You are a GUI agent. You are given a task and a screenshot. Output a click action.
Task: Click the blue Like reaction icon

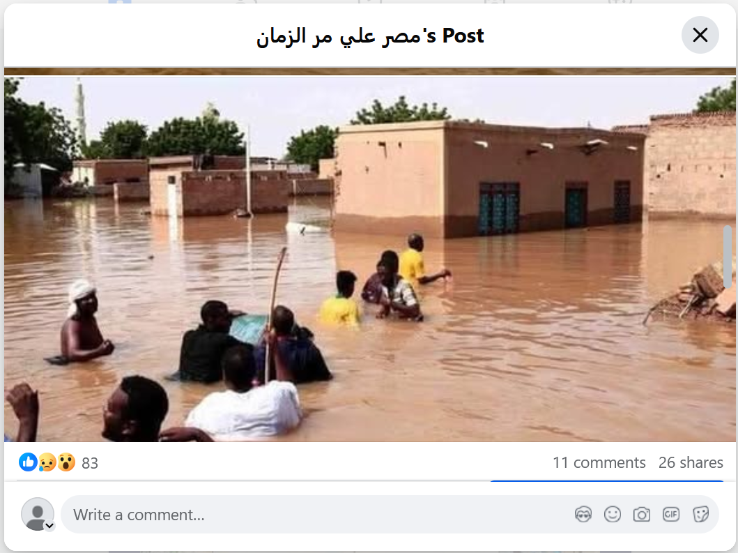point(29,462)
